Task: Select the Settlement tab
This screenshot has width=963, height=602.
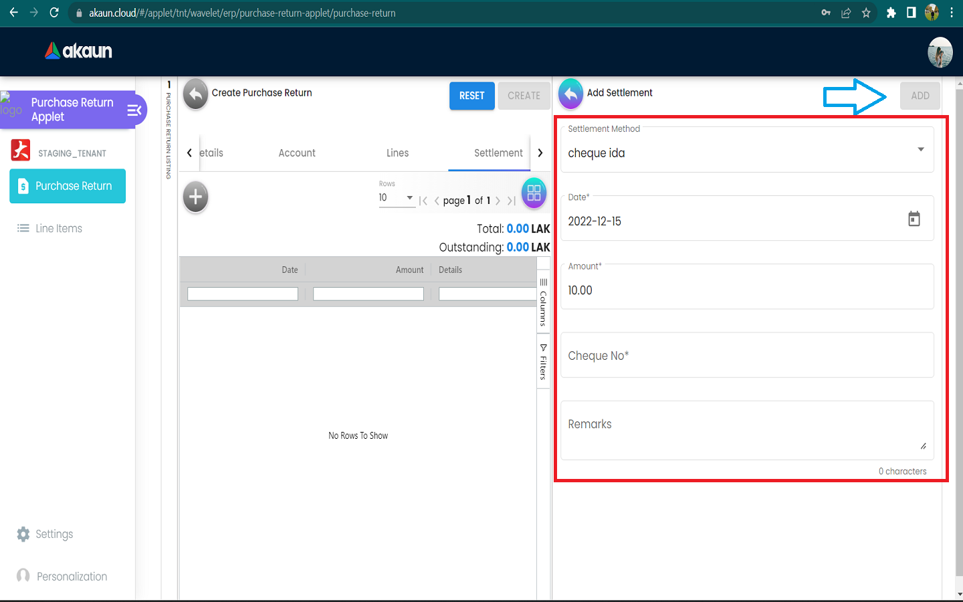Action: pos(498,153)
